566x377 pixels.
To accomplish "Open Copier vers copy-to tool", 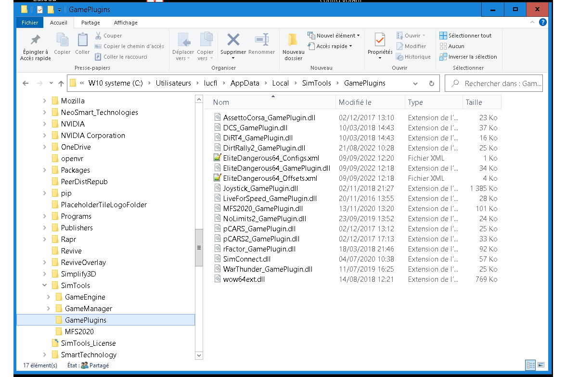I will [x=205, y=47].
